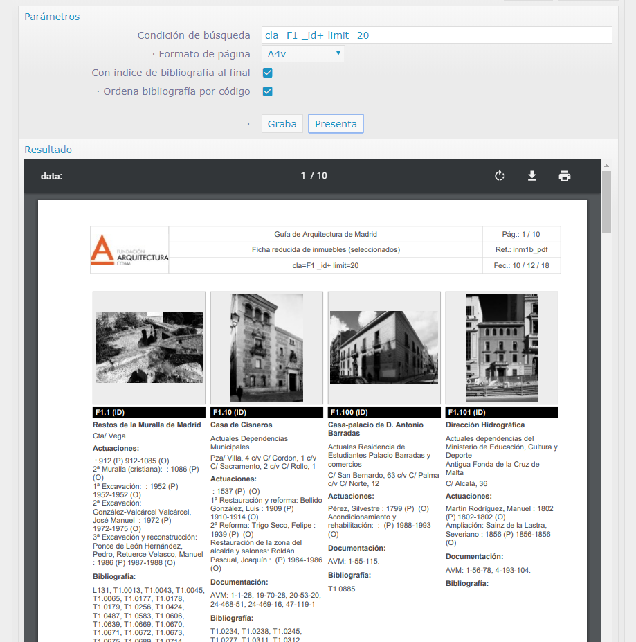Download the PDF report
The image size is (636, 642).
[x=532, y=176]
